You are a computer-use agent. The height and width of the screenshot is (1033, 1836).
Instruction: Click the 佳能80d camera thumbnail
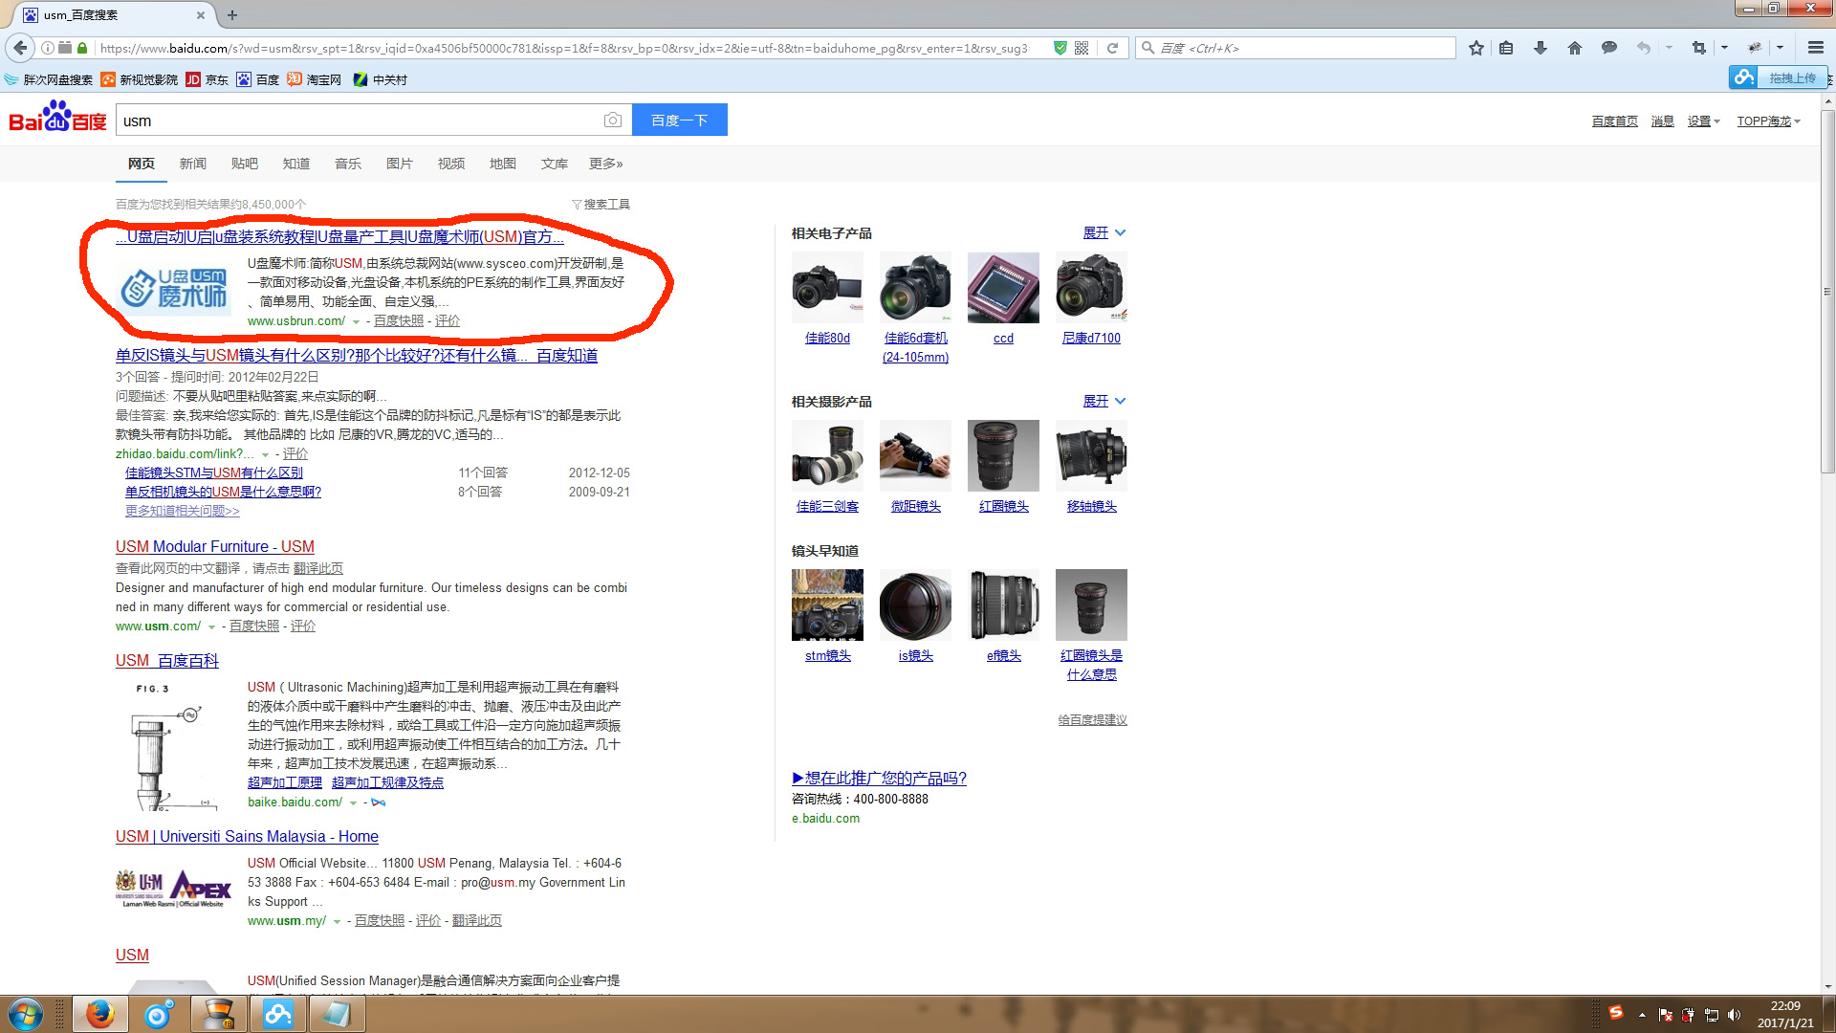[827, 288]
